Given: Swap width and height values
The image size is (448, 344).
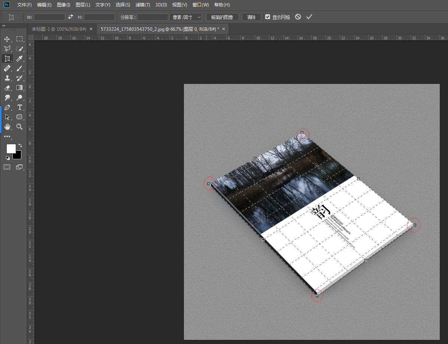Looking at the screenshot, I should (70, 17).
